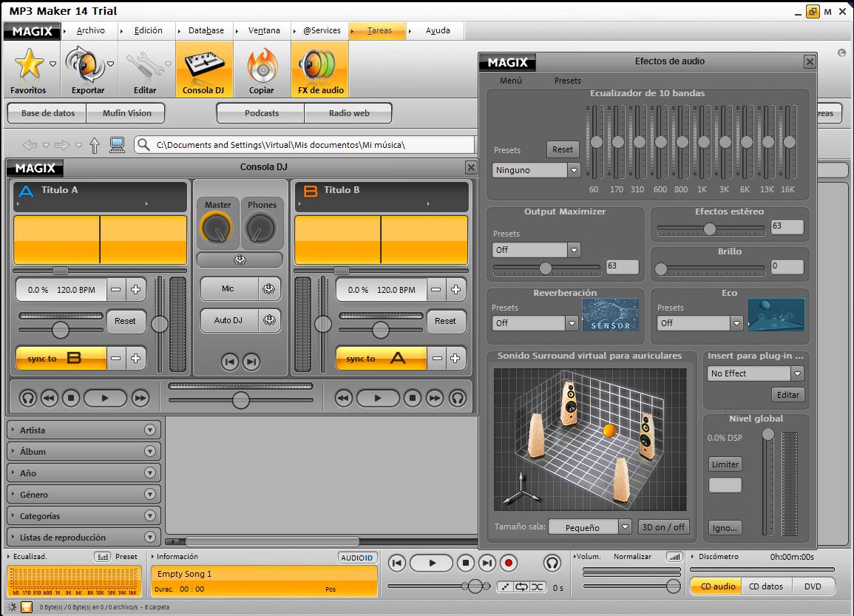Stop deck B playback
Screen dimensions: 854x616
pyautogui.click(x=413, y=398)
